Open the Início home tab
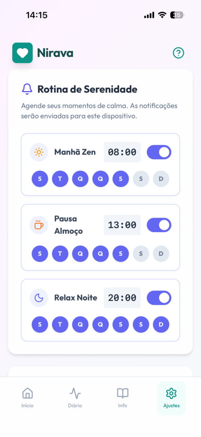This screenshot has height=437, width=201. (27, 398)
